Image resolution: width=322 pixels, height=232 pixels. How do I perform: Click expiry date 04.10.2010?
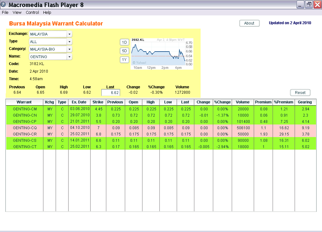(x=80, y=128)
